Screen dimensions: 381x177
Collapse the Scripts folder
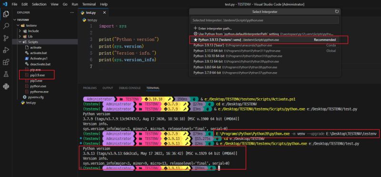click(x=20, y=42)
